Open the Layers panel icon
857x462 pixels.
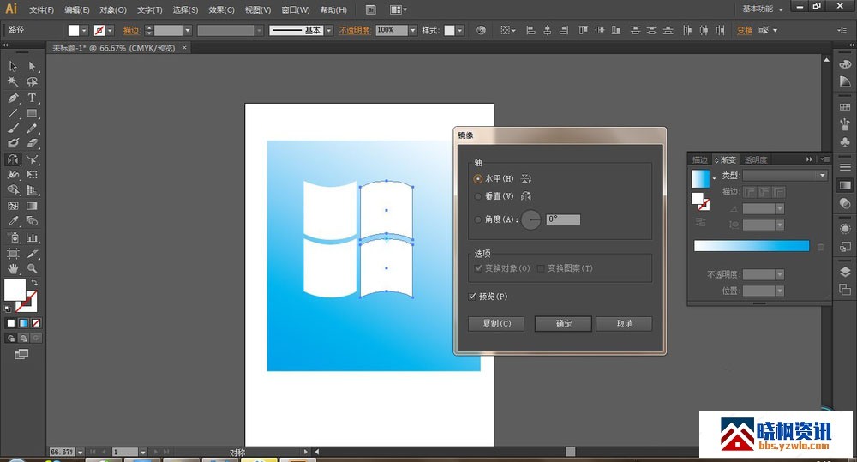pos(845,273)
